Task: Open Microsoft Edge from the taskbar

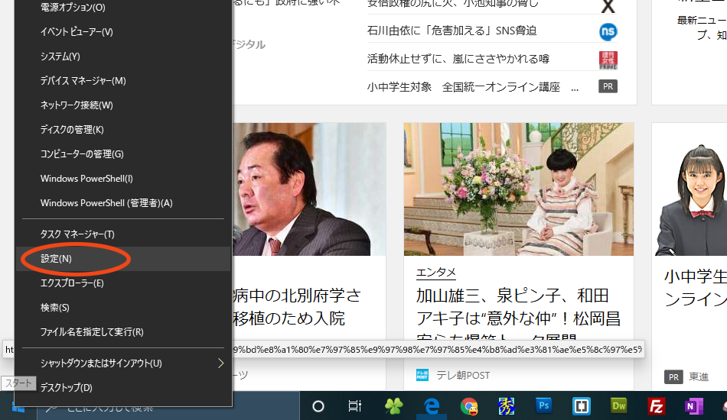Action: [x=432, y=406]
